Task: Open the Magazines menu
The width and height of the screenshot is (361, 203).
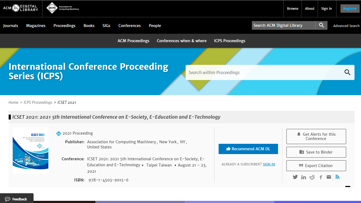Action: point(36,26)
